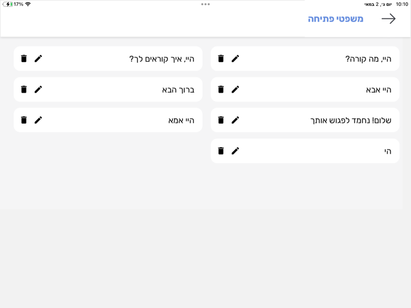The image size is (411, 308).
Task: Delete the 'היי, מה קורה?' sentence
Action: pyautogui.click(x=221, y=59)
